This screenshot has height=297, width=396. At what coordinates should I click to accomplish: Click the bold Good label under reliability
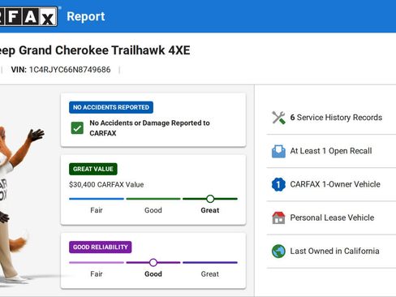(x=153, y=274)
